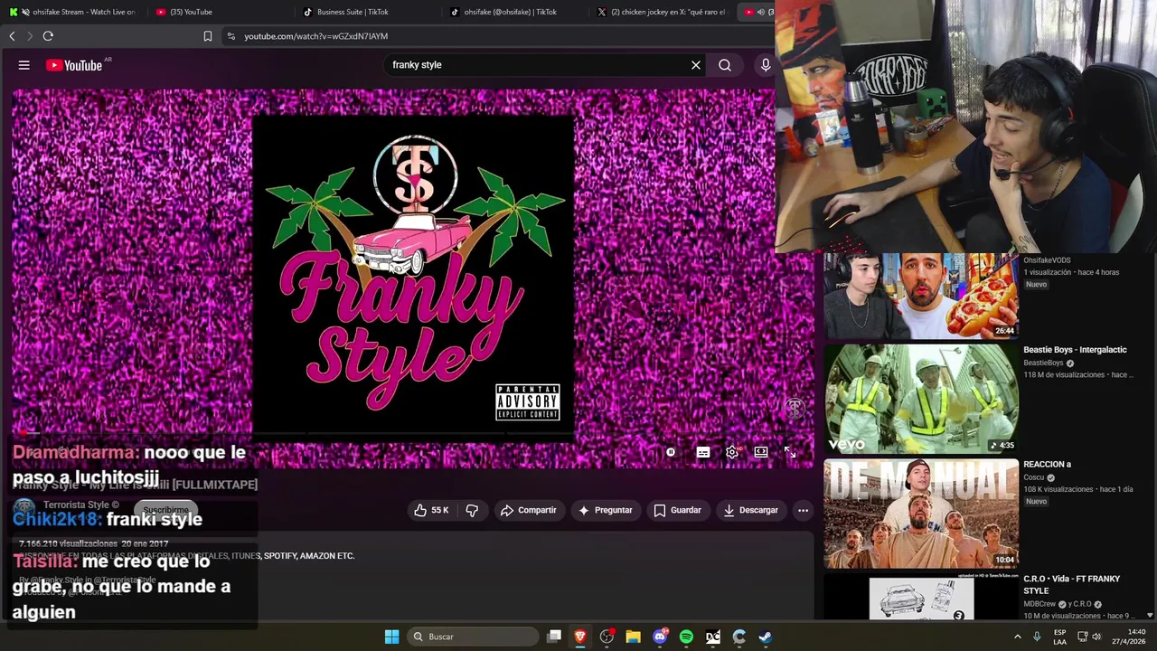Open Spotify from taskbar
This screenshot has height=651, width=1157.
click(x=686, y=637)
